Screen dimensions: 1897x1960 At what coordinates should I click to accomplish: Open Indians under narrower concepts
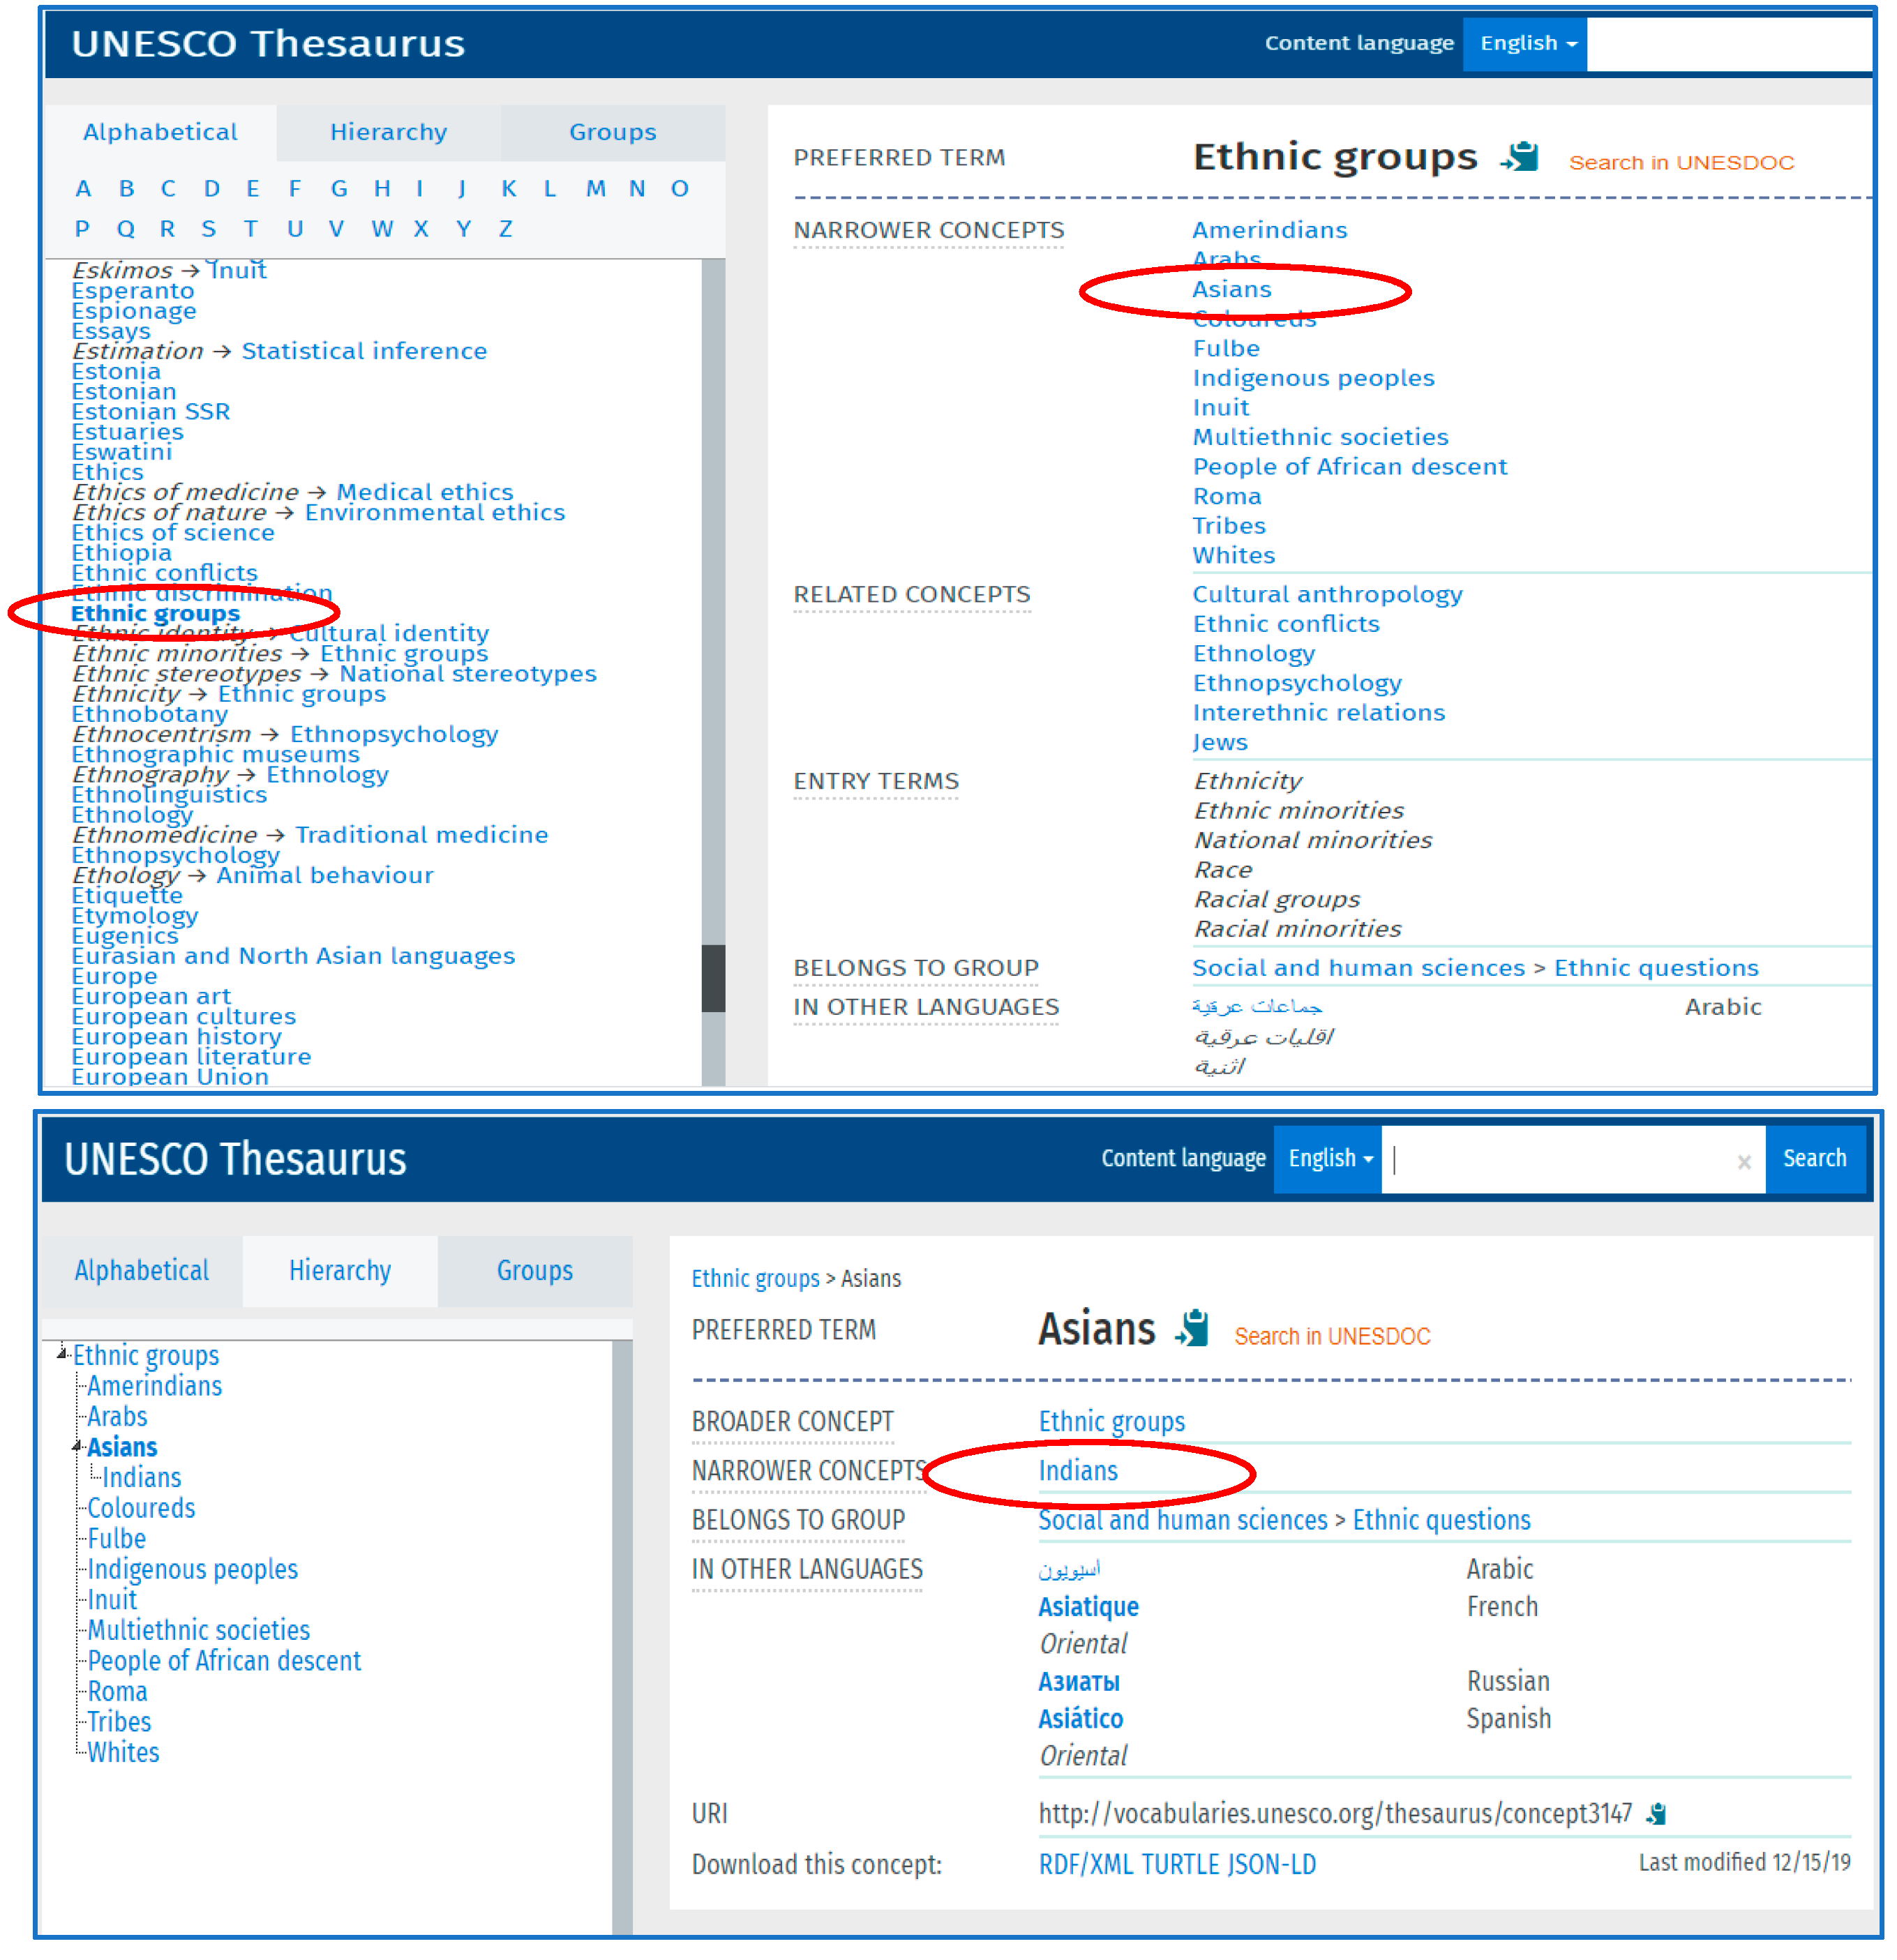click(x=1077, y=1471)
